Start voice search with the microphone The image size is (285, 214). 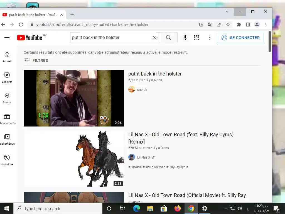pos(185,38)
